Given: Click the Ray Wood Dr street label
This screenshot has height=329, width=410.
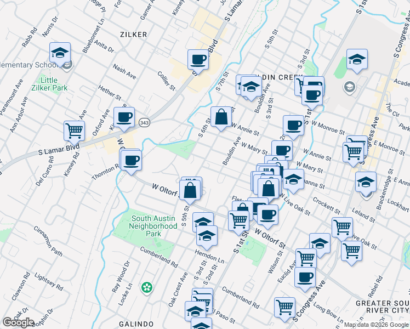Looking at the screenshot, I should click(121, 277).
